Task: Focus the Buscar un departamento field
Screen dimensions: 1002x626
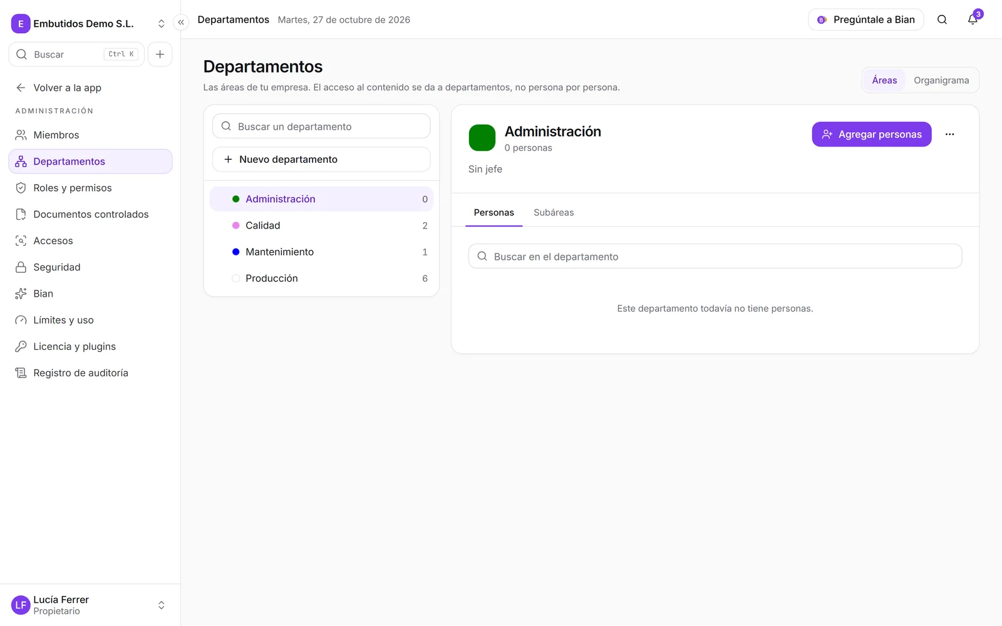Action: point(321,126)
